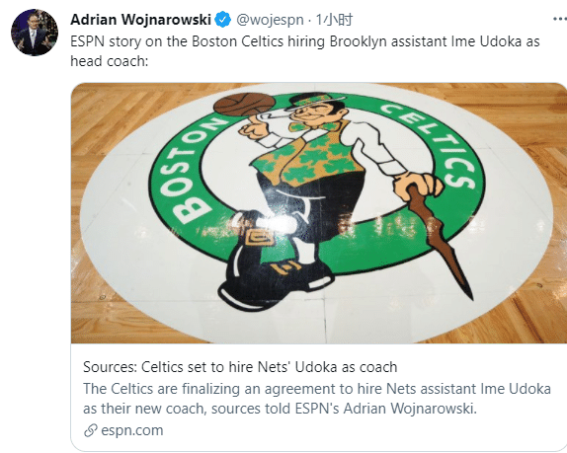This screenshot has height=453, width=567.
Task: Open the tweet via the 1小时 timestamp
Action: pyautogui.click(x=334, y=20)
